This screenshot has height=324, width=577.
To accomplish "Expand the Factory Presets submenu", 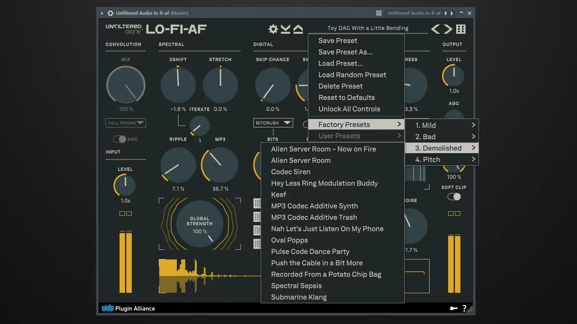I will pyautogui.click(x=356, y=124).
